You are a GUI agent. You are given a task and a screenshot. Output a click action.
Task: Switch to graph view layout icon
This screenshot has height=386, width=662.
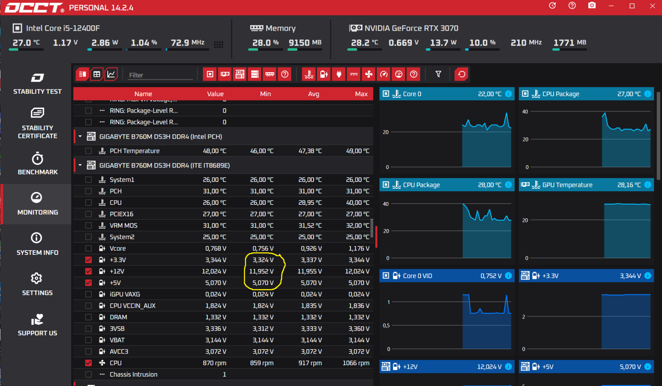point(111,74)
